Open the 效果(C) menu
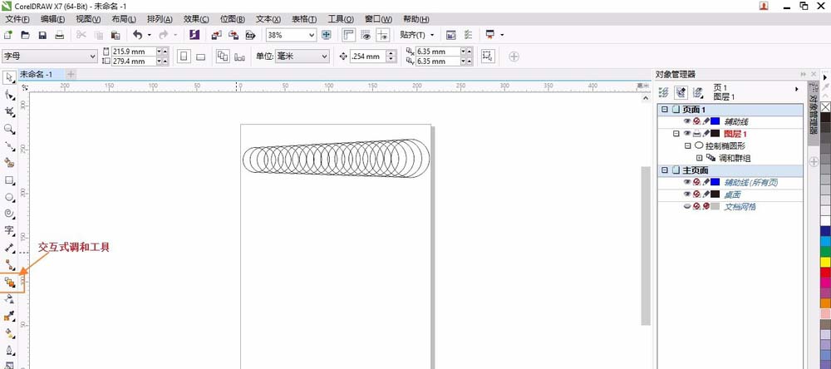 click(x=196, y=18)
